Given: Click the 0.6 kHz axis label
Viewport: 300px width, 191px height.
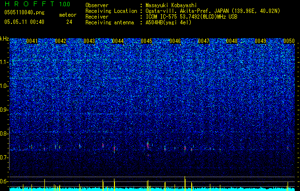Looking at the screenshot, I should [4, 181].
